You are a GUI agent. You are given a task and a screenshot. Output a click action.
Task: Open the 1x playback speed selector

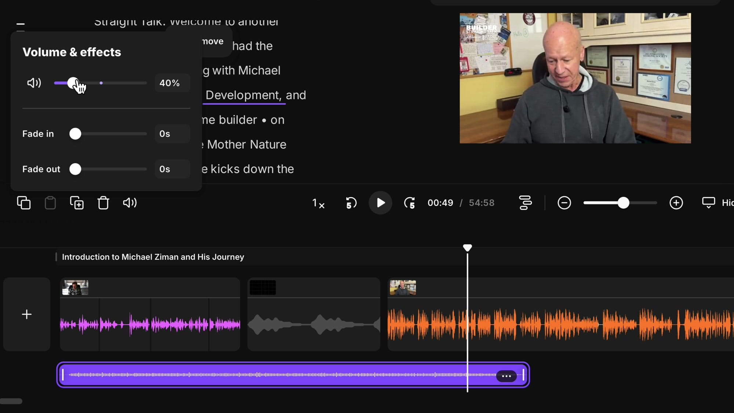point(318,203)
